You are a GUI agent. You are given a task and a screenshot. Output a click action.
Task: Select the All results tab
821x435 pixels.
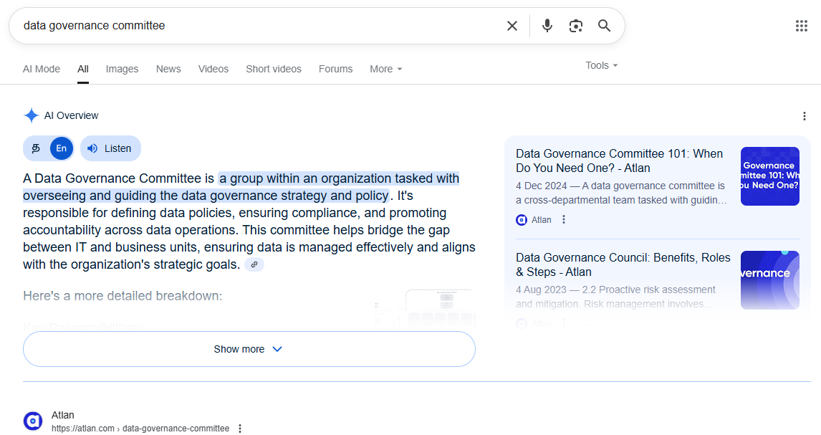pyautogui.click(x=83, y=69)
